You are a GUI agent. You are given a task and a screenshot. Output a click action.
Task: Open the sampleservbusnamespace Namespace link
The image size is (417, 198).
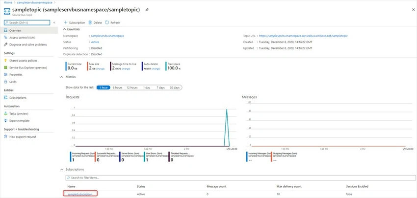[107, 36]
